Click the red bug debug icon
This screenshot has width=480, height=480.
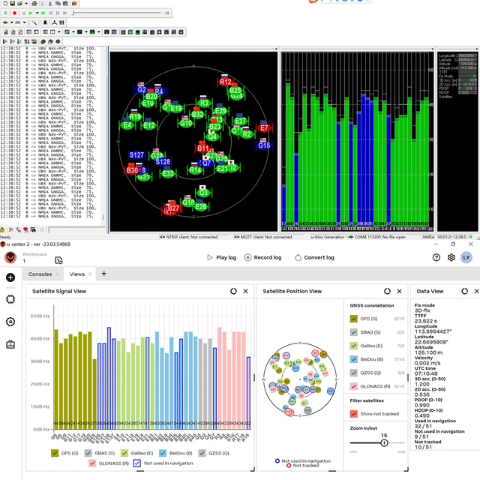coord(45,22)
